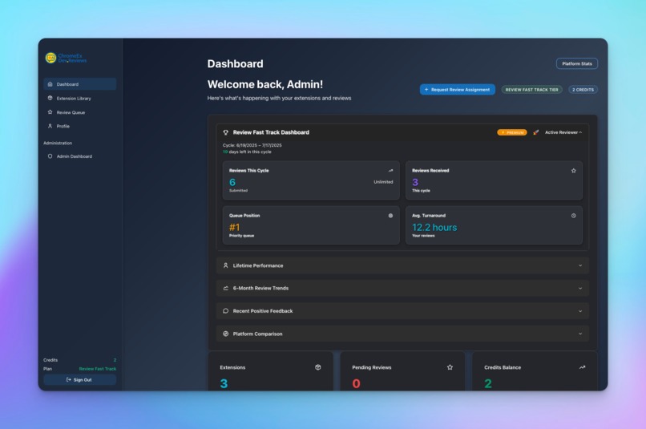
Task: Click the Recent Positive Feedback chat icon
Action: pos(226,311)
